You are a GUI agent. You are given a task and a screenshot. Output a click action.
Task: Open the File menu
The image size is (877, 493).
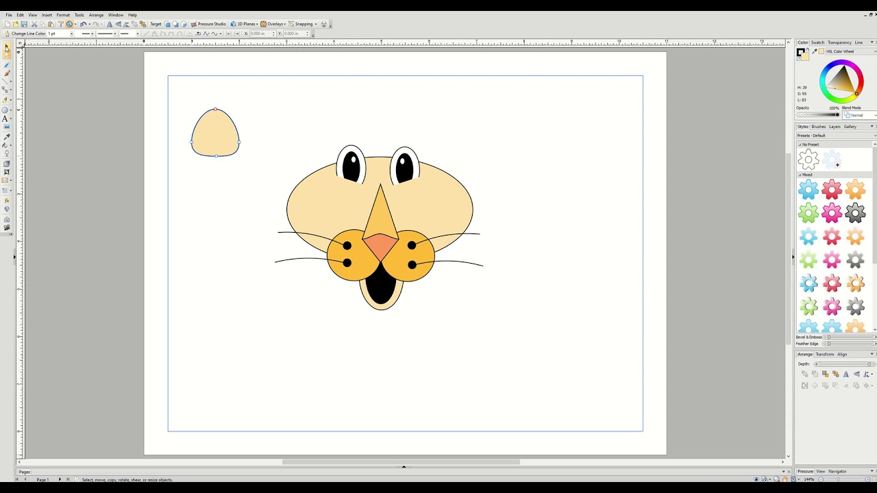[9, 15]
